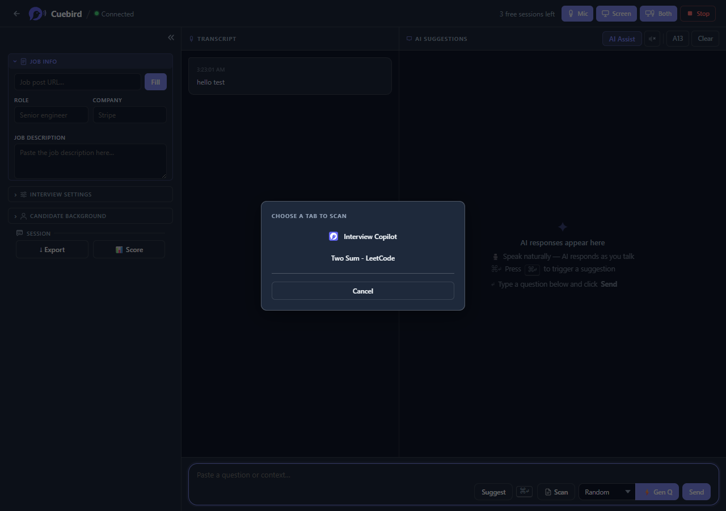Click the Cuebird logo icon
726x511 pixels.
point(37,14)
